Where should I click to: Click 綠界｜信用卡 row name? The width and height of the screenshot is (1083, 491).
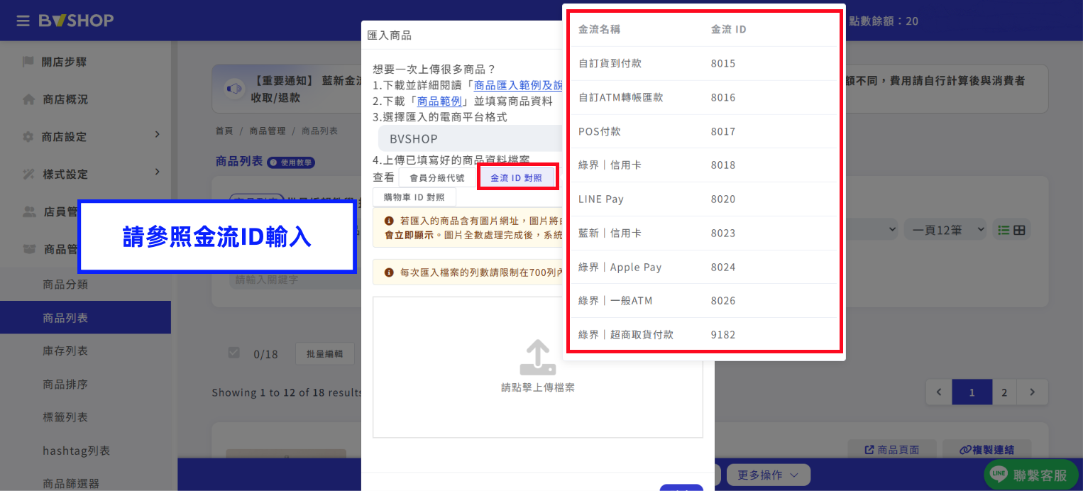pyautogui.click(x=610, y=165)
